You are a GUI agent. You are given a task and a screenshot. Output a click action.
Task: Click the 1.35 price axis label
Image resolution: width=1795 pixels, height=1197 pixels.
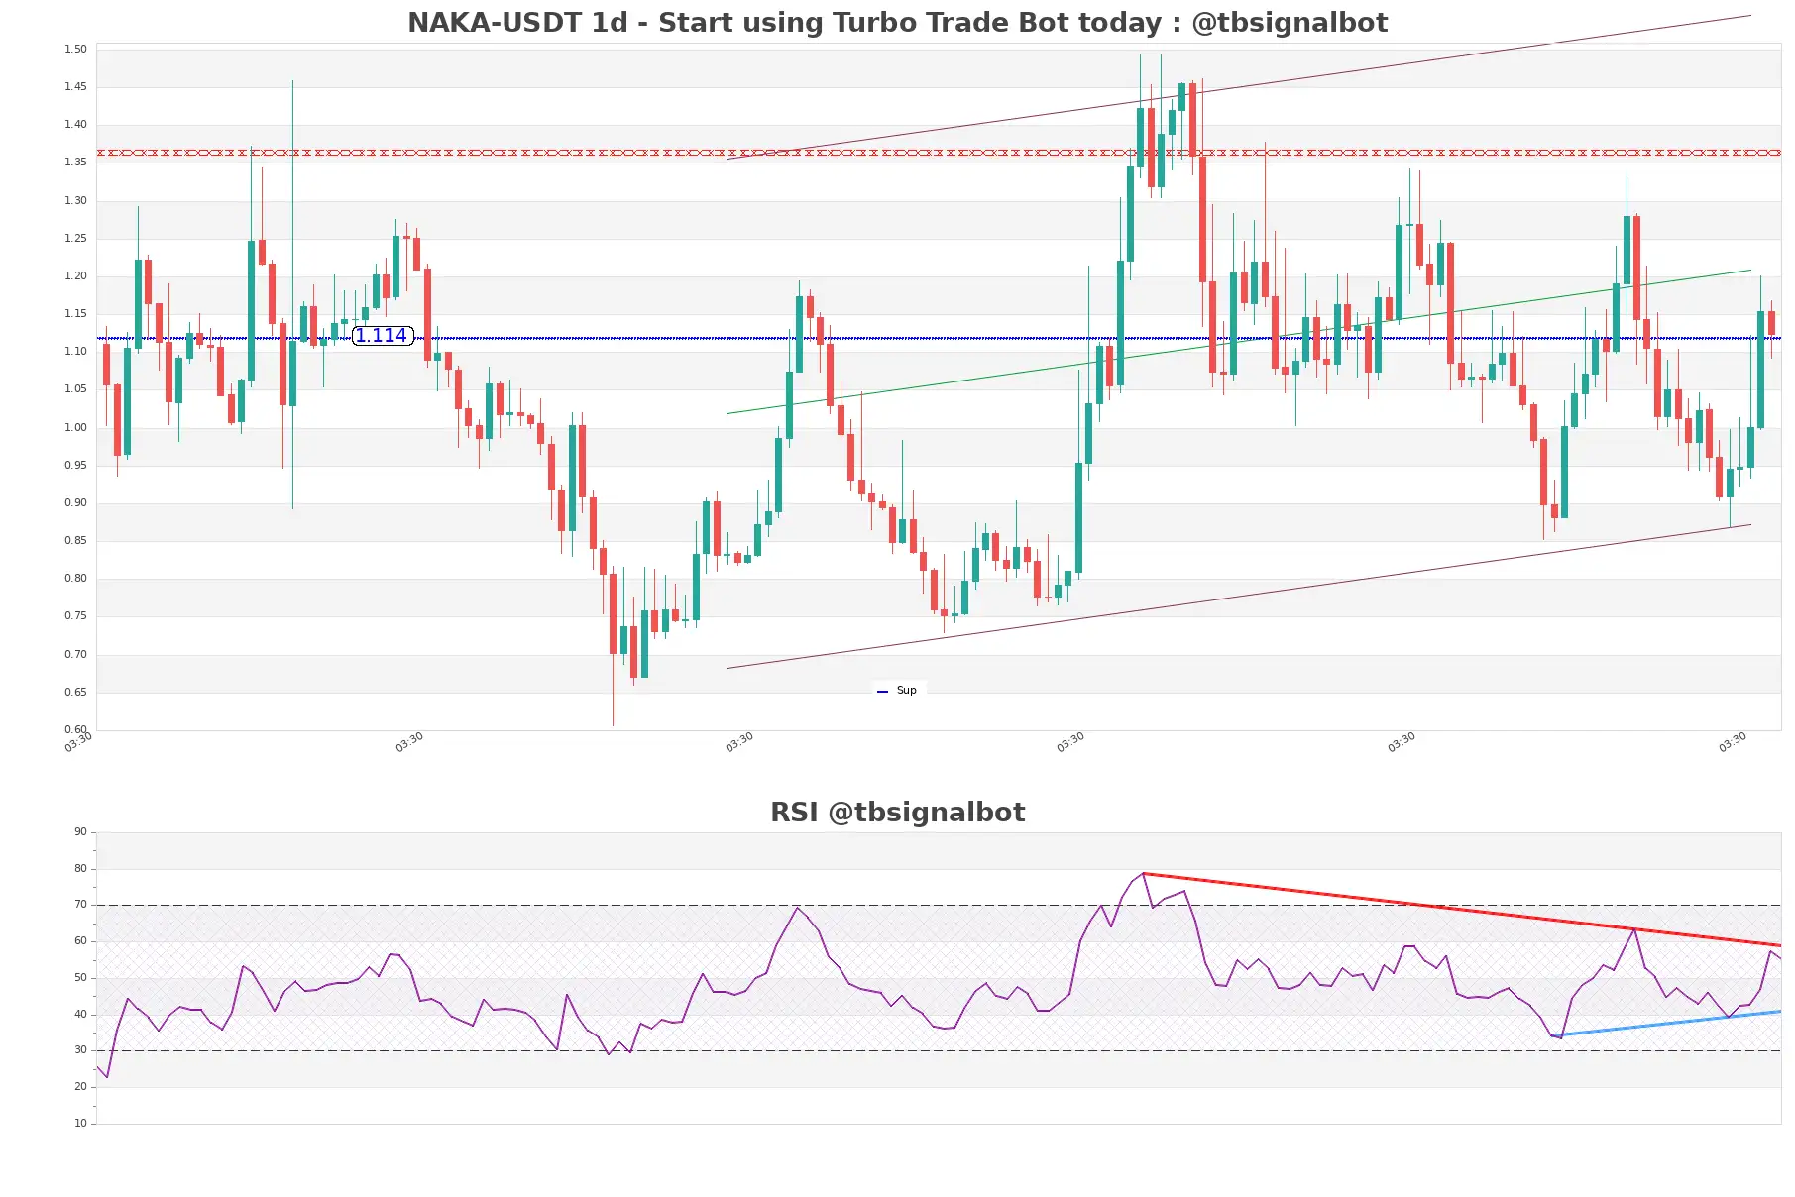pos(75,163)
